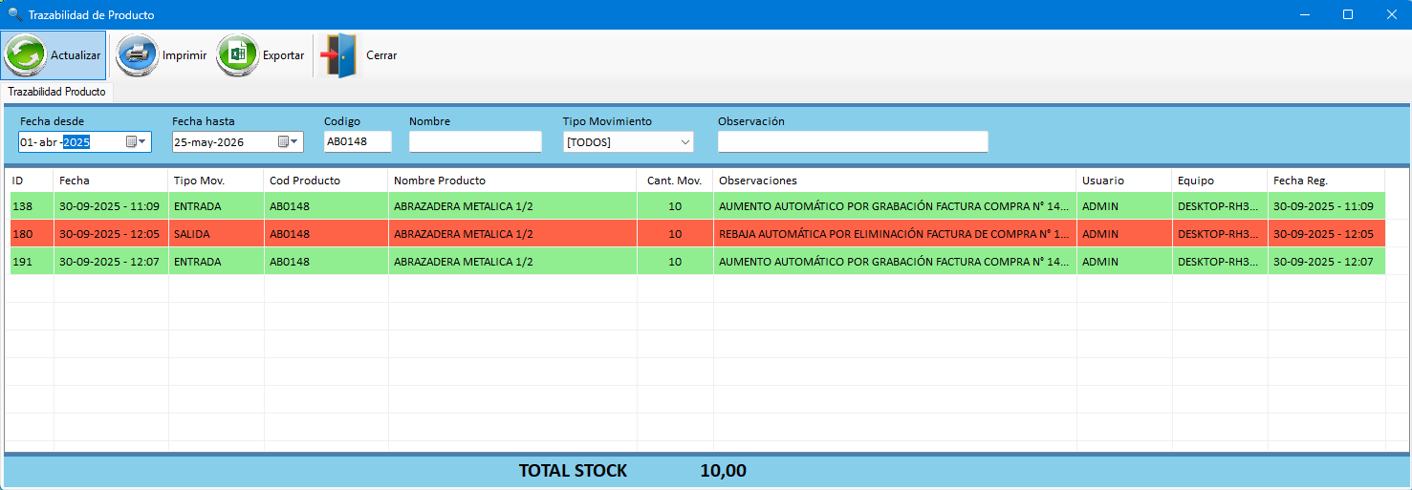Viewport: 1412px width, 490px height.
Task: Click the REBAJA AUTOMÁTICA observation cell
Action: click(895, 234)
